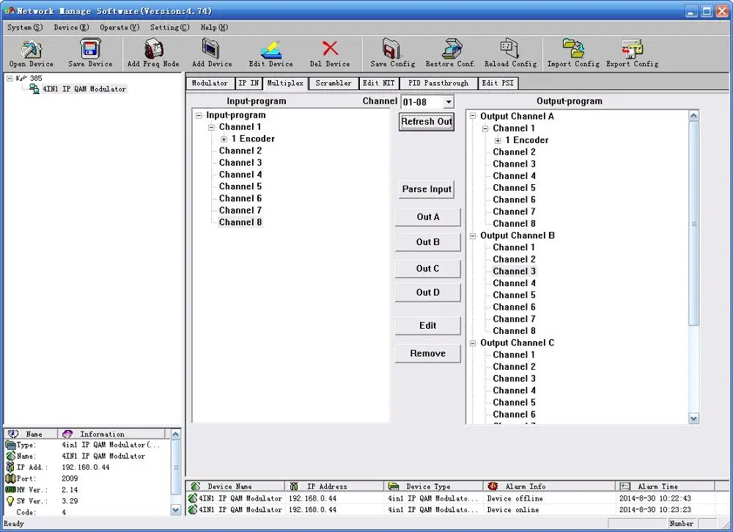Image resolution: width=733 pixels, height=532 pixels.
Task: Click the Import Config toolbar icon
Action: coord(573,50)
